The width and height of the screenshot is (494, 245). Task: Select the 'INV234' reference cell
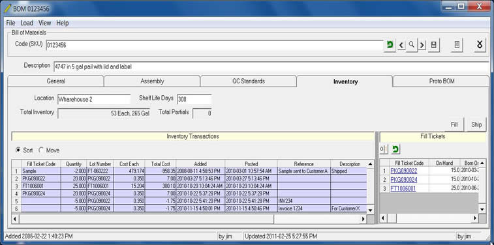click(303, 201)
